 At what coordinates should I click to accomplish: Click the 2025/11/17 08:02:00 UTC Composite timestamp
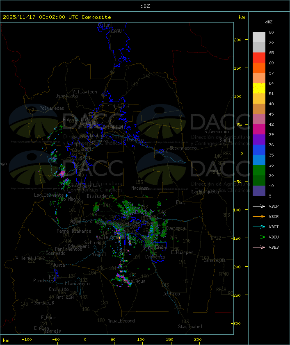point(57,17)
